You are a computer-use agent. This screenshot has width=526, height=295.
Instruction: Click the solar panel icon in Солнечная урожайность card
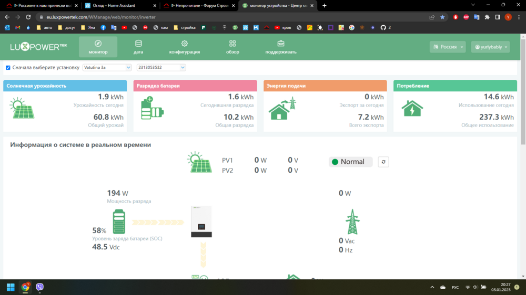coord(22,108)
